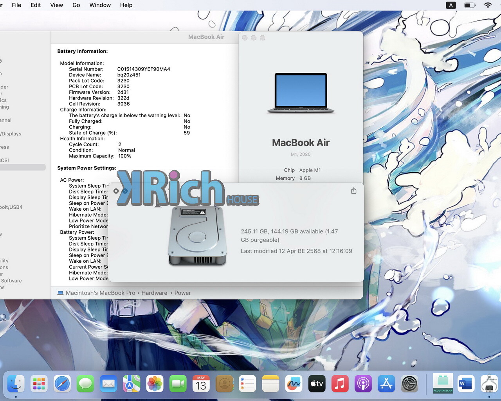The width and height of the screenshot is (501, 401).
Task: Open the App Store icon
Action: [x=386, y=384]
